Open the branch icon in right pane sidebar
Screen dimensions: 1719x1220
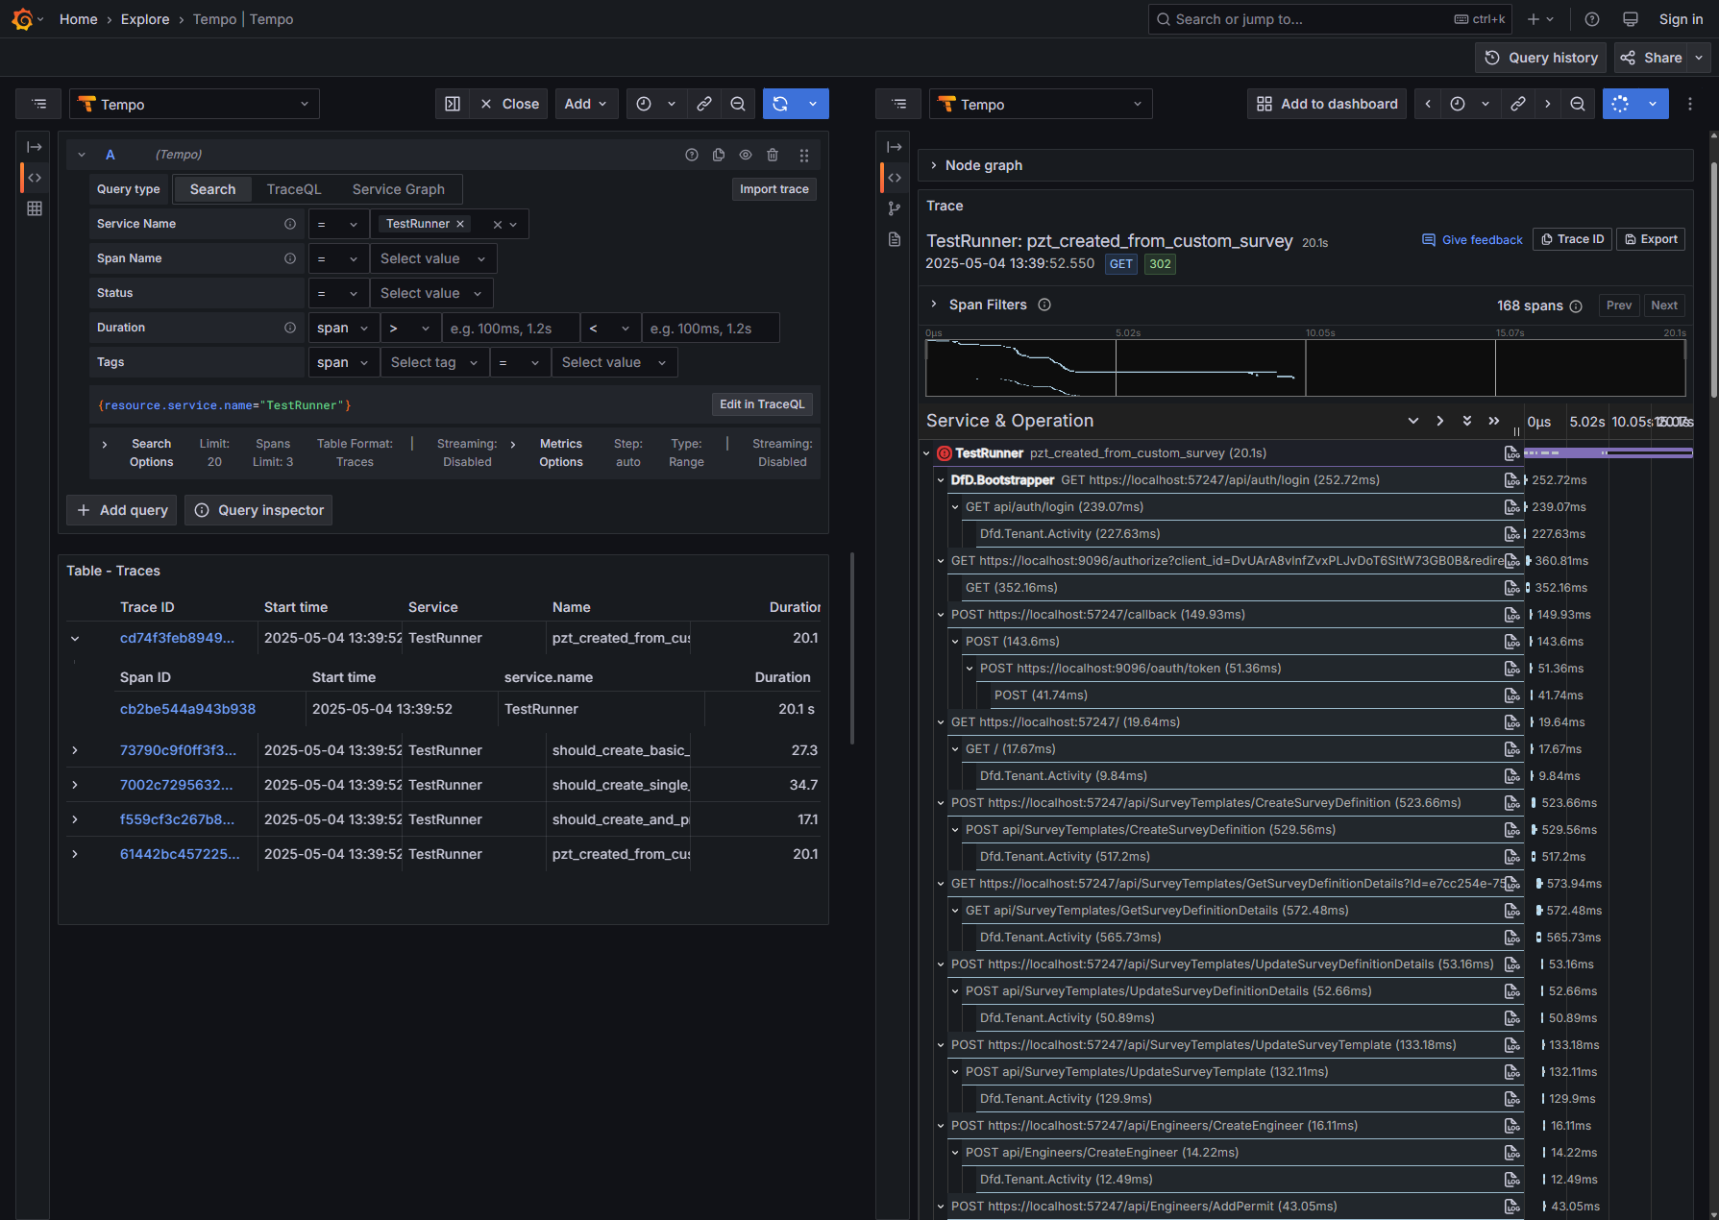click(895, 208)
